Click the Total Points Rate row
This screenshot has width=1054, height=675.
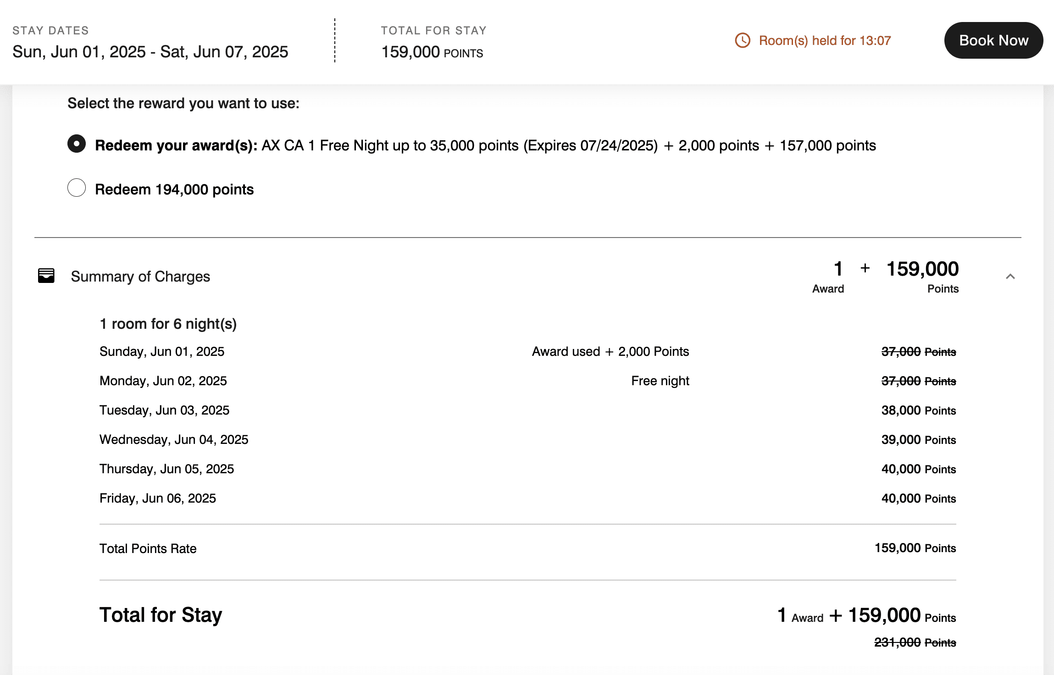click(x=148, y=548)
